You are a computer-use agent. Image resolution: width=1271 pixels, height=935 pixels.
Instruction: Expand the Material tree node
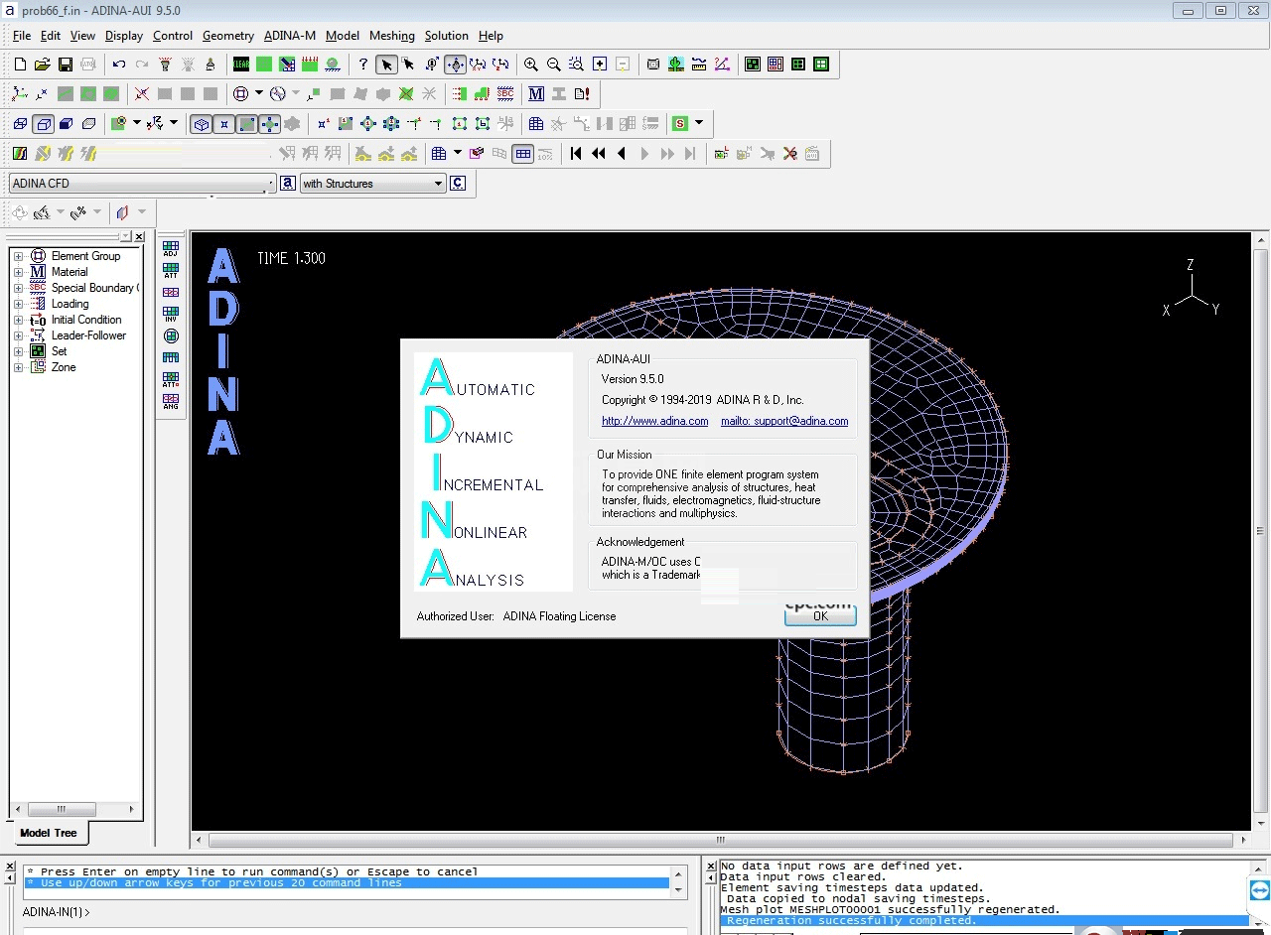18,272
